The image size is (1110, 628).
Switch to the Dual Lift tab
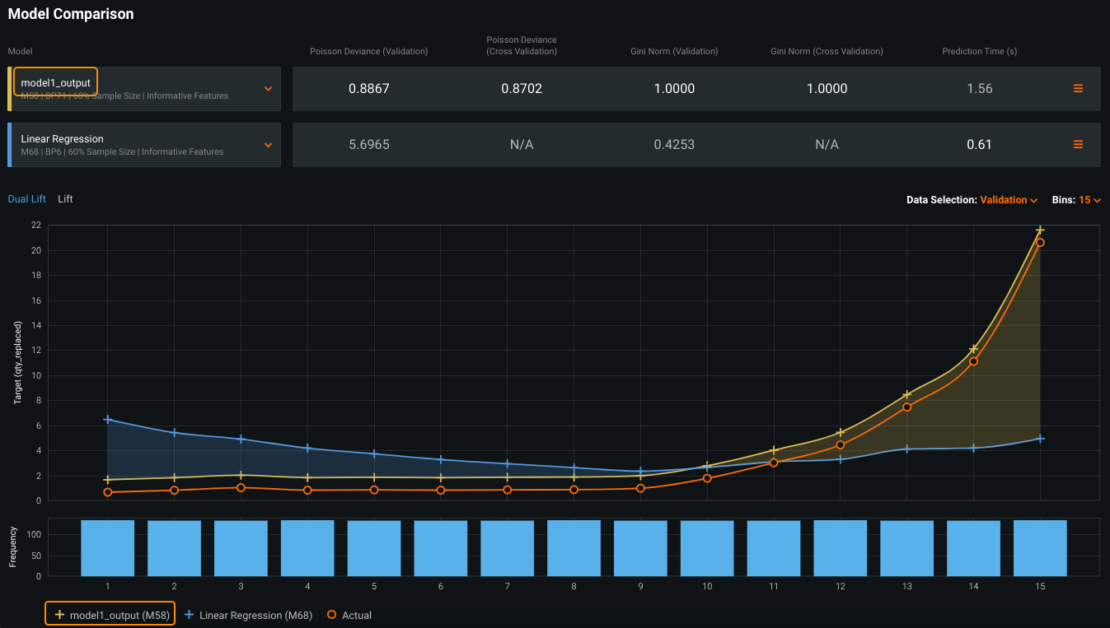27,199
